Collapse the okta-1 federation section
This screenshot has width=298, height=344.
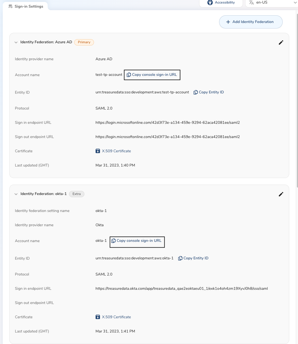pos(16,194)
